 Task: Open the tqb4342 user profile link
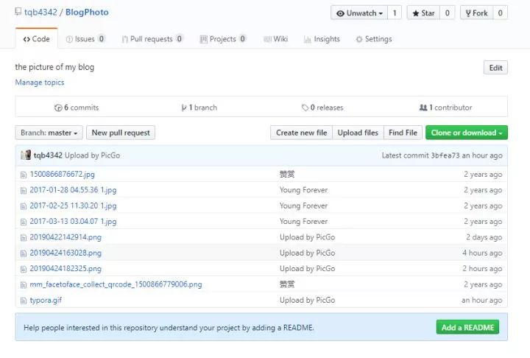40,13
